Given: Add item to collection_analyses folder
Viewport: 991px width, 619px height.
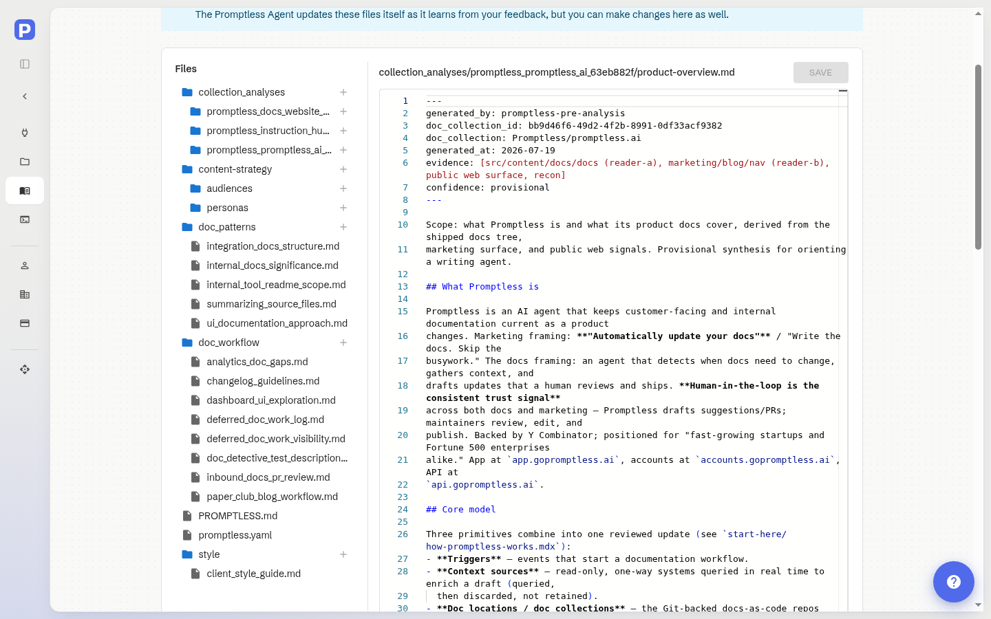Looking at the screenshot, I should pyautogui.click(x=343, y=92).
